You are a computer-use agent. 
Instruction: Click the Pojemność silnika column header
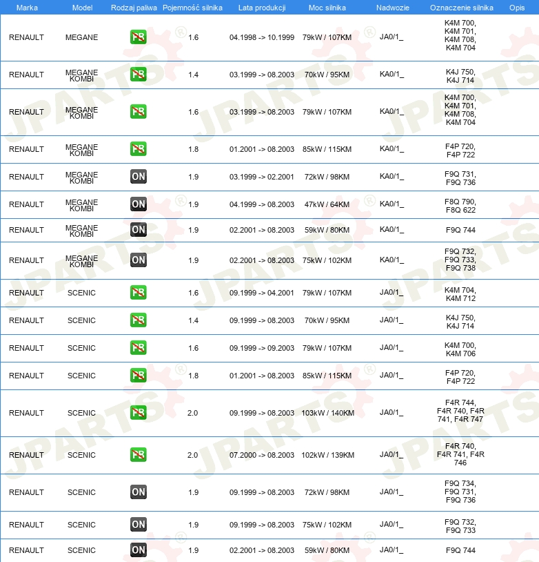(192, 8)
